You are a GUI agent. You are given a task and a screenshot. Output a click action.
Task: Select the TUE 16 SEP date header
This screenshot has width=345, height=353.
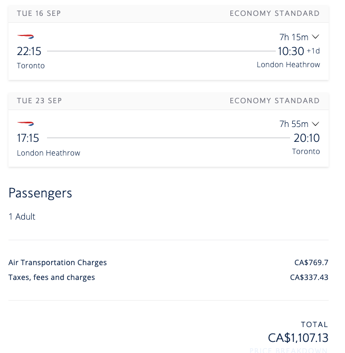click(39, 13)
